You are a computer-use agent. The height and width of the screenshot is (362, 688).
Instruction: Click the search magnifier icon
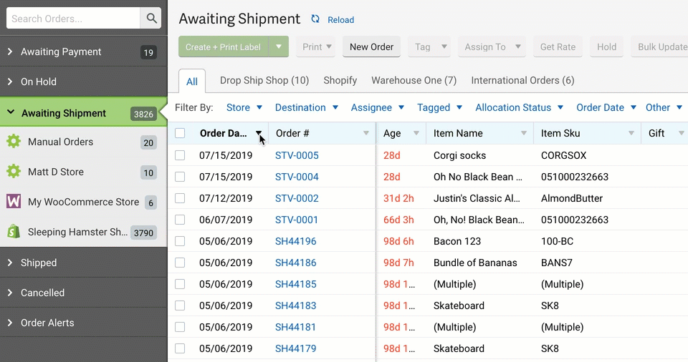point(151,19)
